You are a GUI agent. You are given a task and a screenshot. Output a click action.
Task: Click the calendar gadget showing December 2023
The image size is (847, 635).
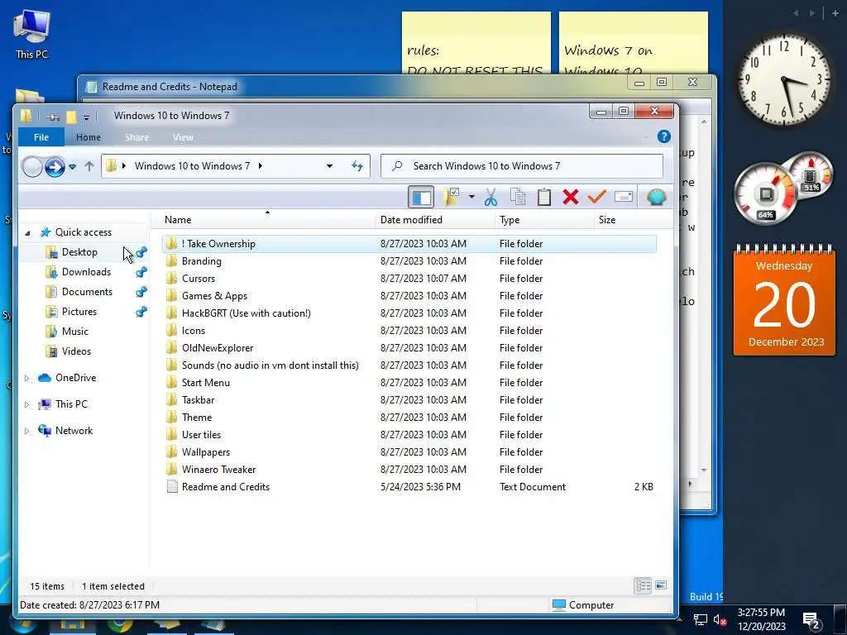pos(784,301)
